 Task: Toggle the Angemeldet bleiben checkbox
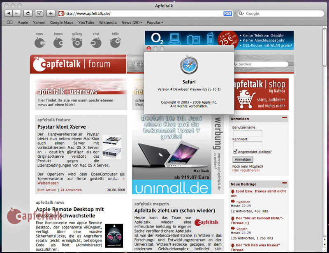pyautogui.click(x=235, y=151)
